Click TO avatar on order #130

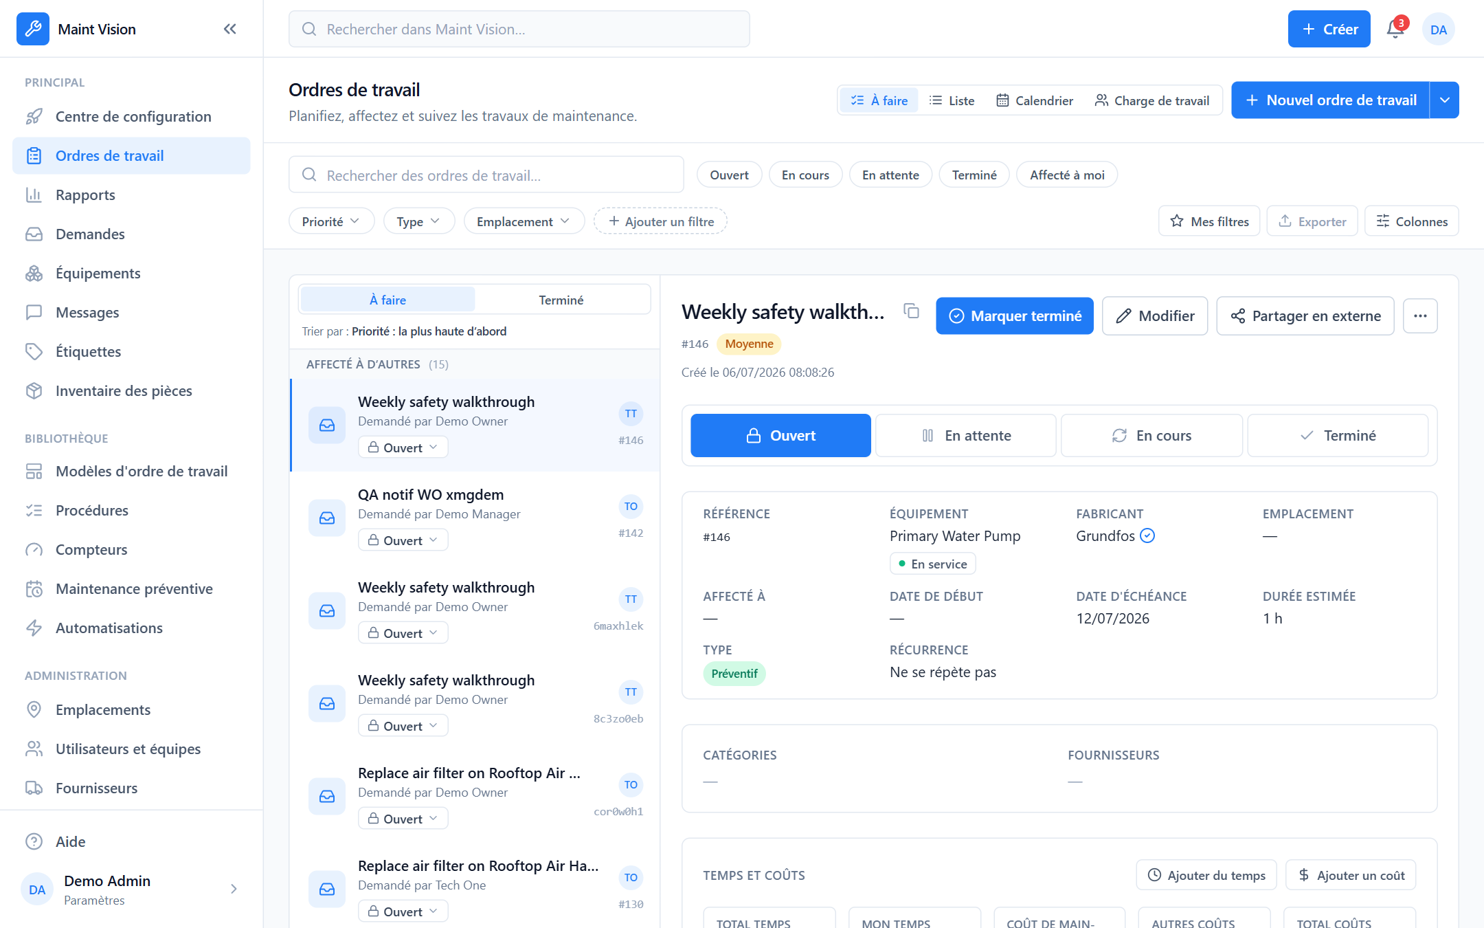coord(631,877)
